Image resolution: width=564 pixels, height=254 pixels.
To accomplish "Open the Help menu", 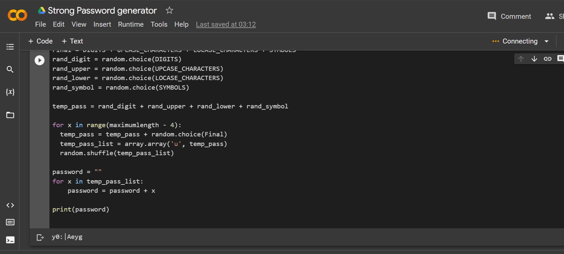I will tap(181, 24).
